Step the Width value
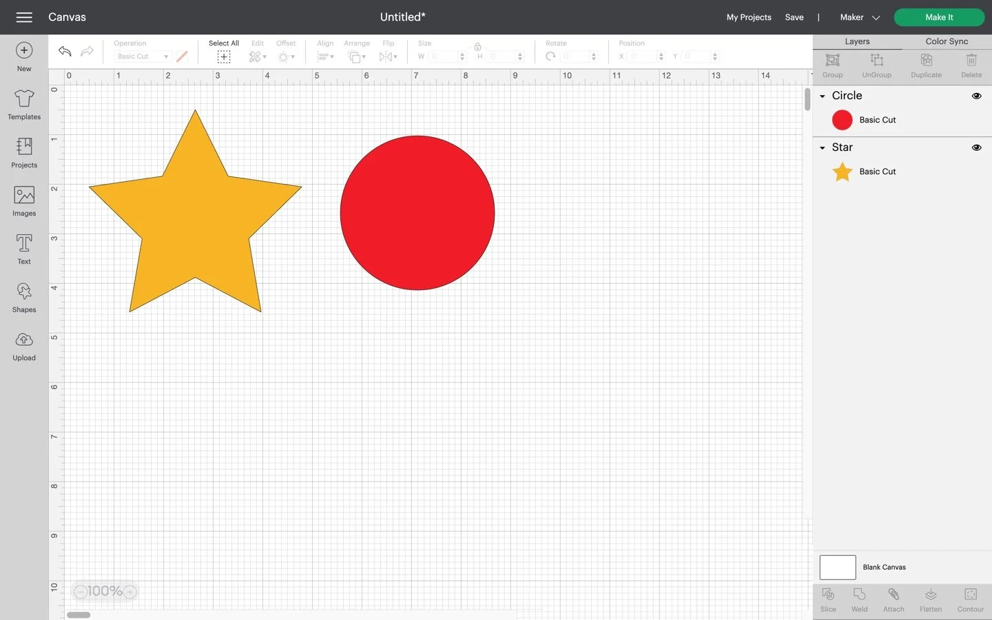Image resolution: width=992 pixels, height=620 pixels. point(462,56)
